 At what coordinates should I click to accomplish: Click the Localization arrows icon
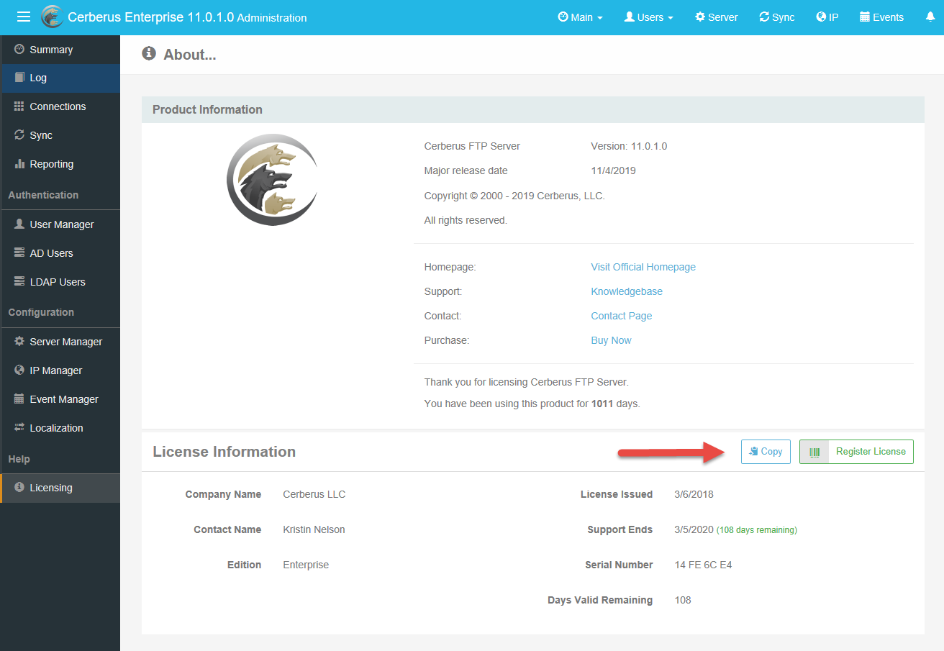(x=19, y=428)
